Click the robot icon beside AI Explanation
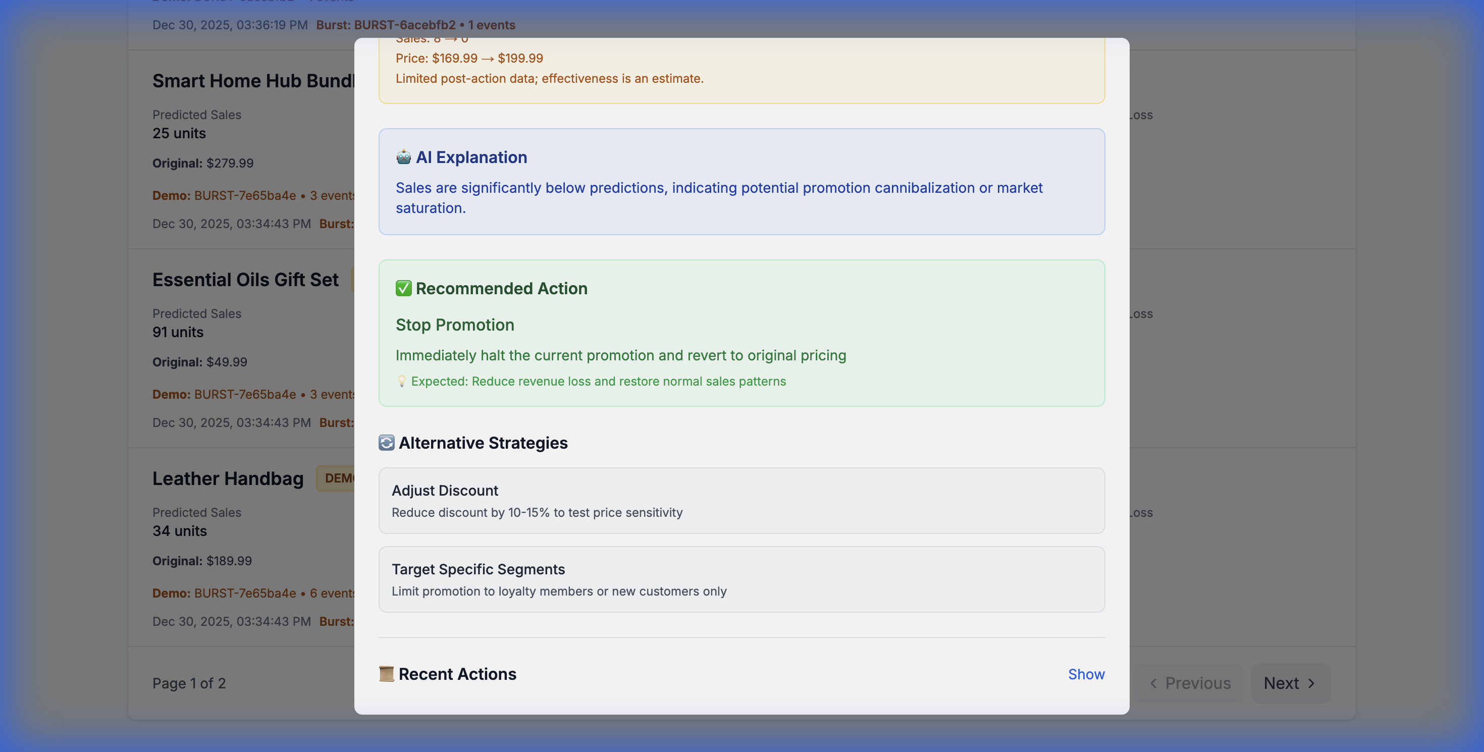Screen dimensions: 1484x752 [x=403, y=157]
